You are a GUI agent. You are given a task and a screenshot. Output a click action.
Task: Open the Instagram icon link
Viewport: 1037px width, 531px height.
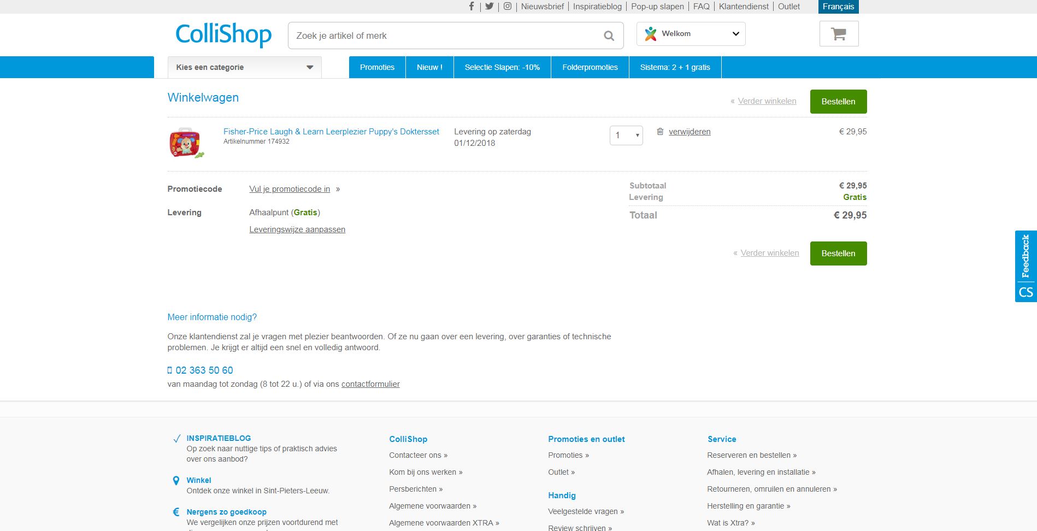[x=508, y=7]
